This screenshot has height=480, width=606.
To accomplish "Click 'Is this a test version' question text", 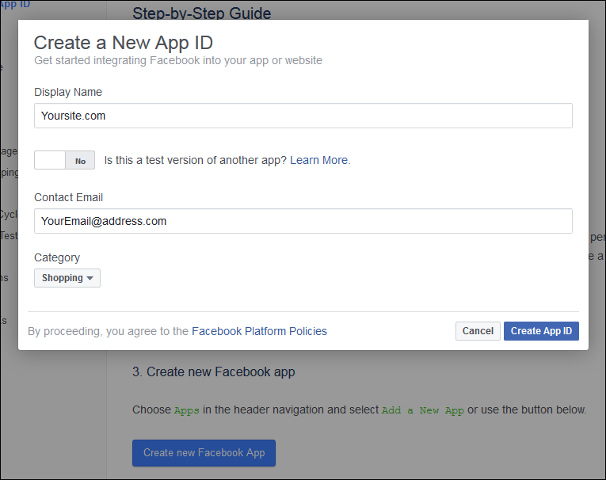I will click(195, 160).
